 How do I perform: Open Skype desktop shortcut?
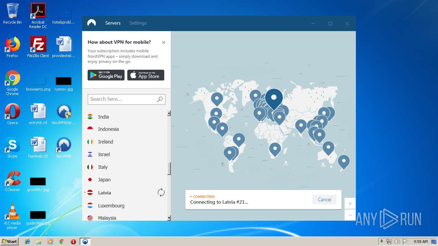point(12,148)
